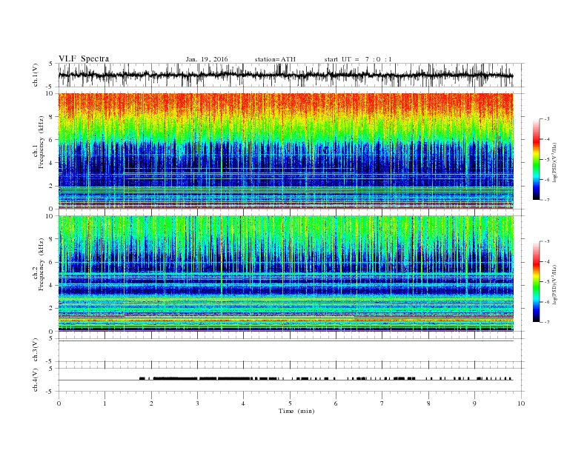Click the log(PSD) label beside the ch.1 color bar

(x=554, y=162)
